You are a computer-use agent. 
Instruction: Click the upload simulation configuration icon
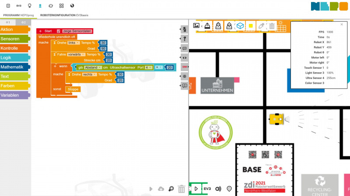coord(207,26)
